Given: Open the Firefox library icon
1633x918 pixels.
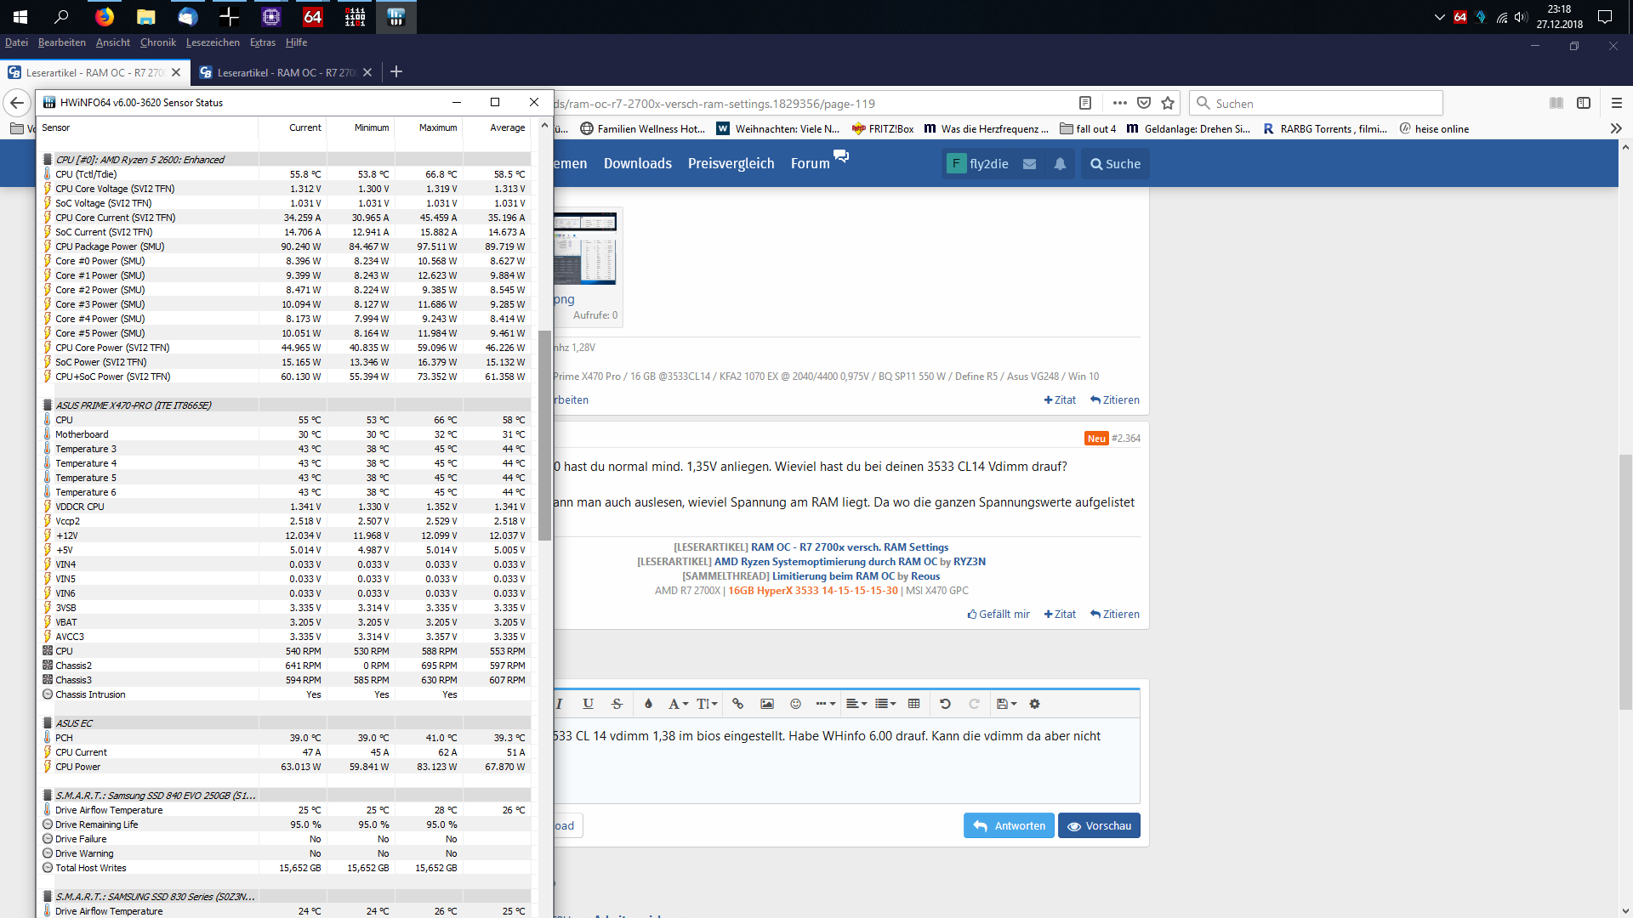Looking at the screenshot, I should coord(1556,104).
